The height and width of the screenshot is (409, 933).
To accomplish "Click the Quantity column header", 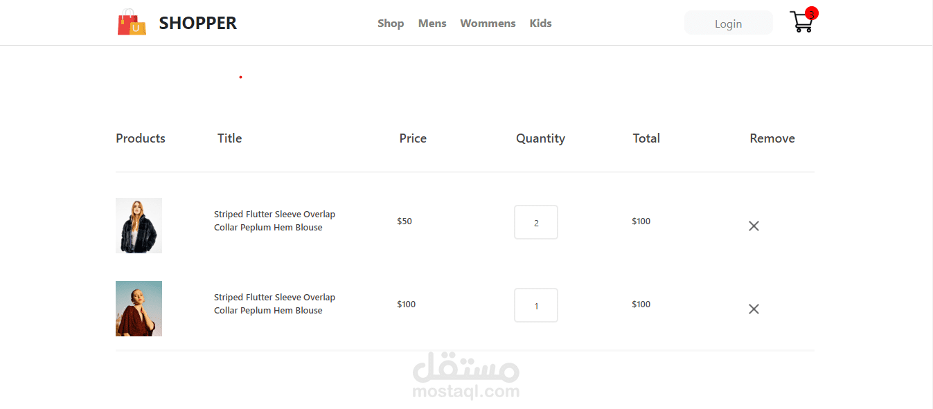I will (x=540, y=138).
